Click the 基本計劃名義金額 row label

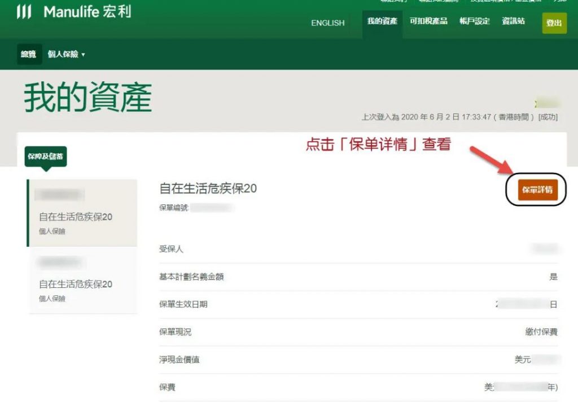pyautogui.click(x=191, y=277)
